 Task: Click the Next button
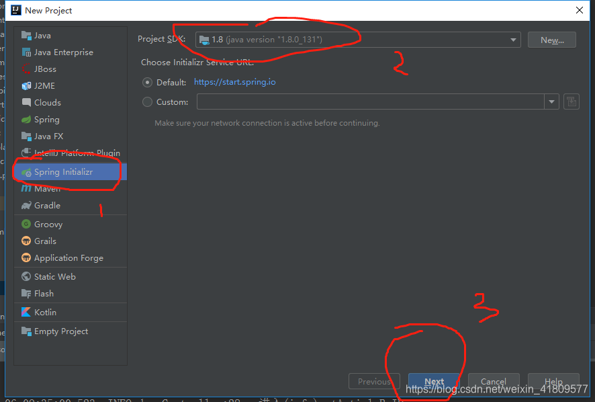click(x=434, y=381)
